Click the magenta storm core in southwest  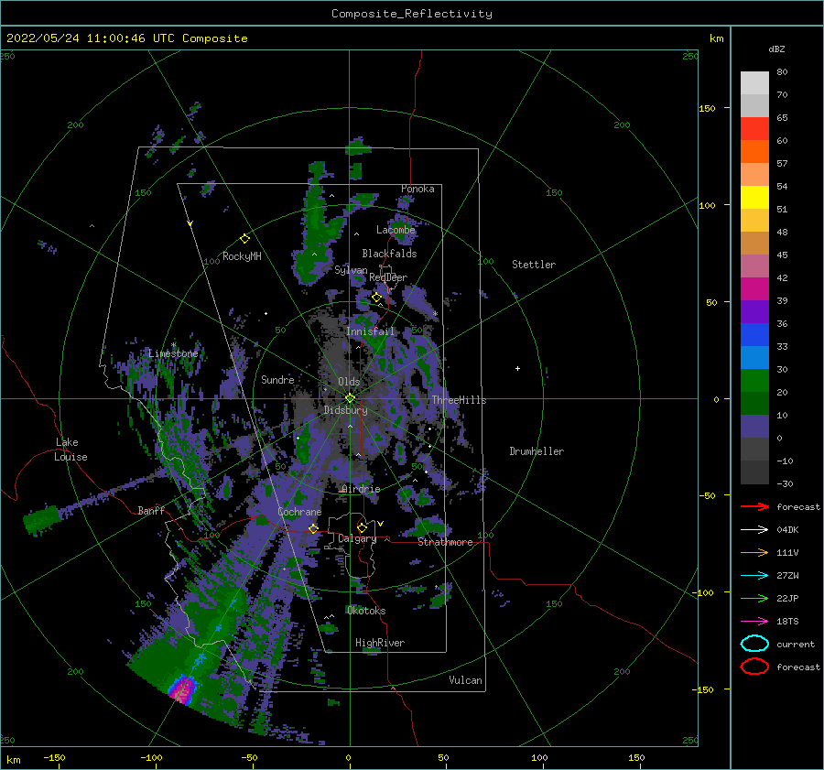point(182,690)
